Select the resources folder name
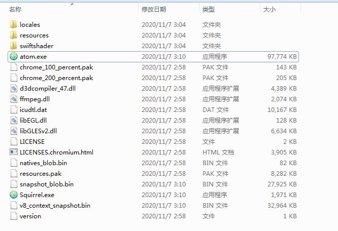Viewport: 338px width, 231px height. (34, 35)
